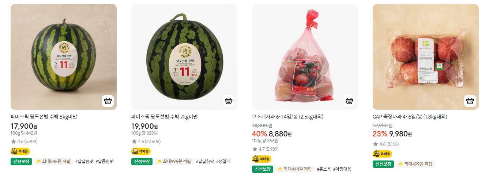Click 신선보장 badge under 보조개사과
This screenshot has width=485, height=178.
263,169
